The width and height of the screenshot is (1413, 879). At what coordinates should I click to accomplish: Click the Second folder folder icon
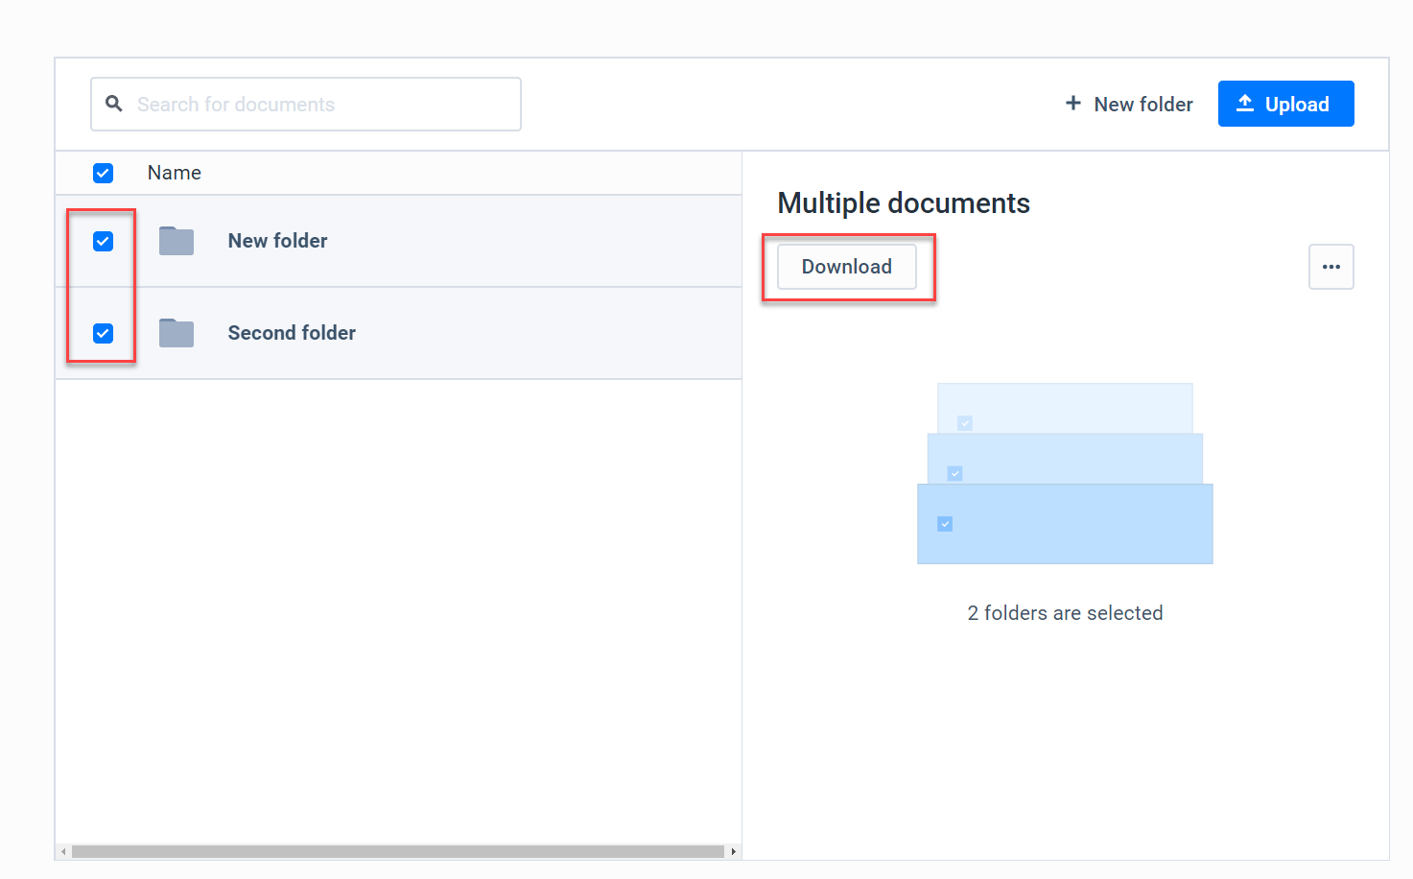pos(176,333)
